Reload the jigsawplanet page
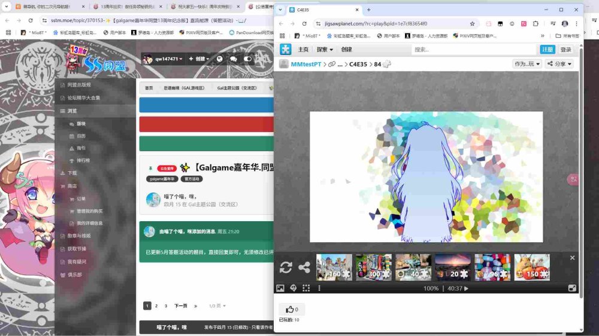Image resolution: width=599 pixels, height=336 pixels. tap(304, 24)
